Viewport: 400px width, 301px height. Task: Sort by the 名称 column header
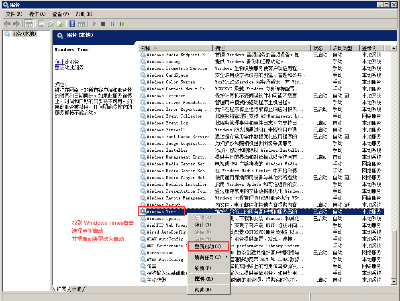coord(176,48)
